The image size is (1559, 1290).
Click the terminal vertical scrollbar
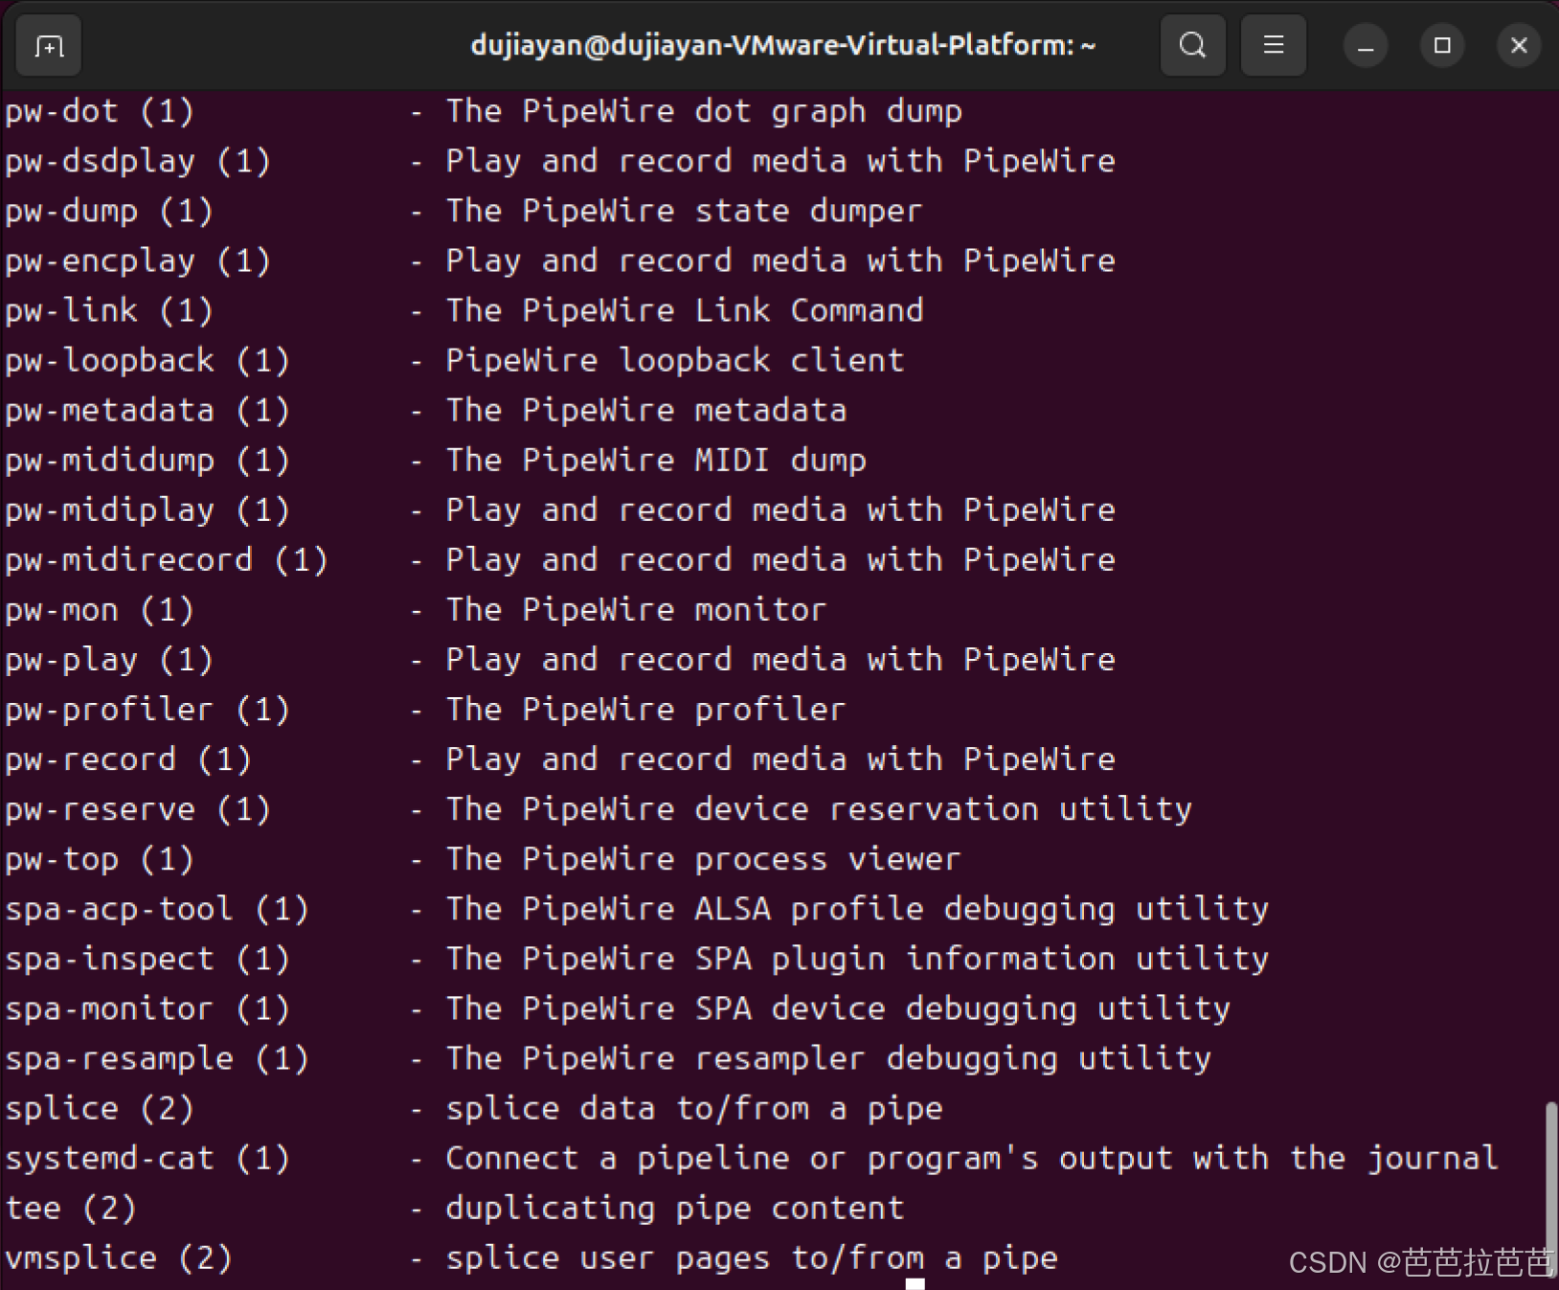coord(1550,1189)
